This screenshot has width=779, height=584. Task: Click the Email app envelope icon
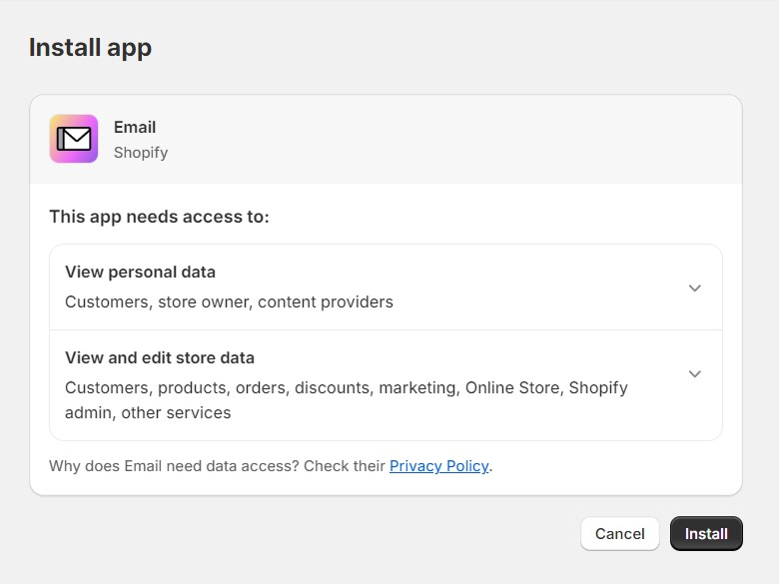(x=74, y=139)
